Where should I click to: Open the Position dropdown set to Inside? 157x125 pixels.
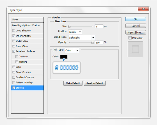pos(75,32)
